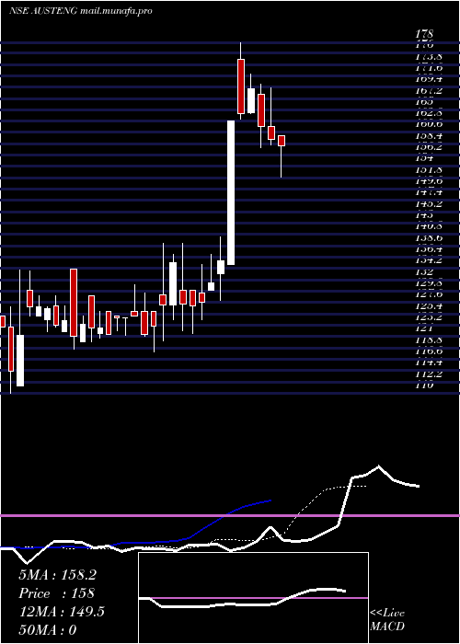Click the tallest white breakout candlestick
This screenshot has height=644, width=460.
pos(231,192)
